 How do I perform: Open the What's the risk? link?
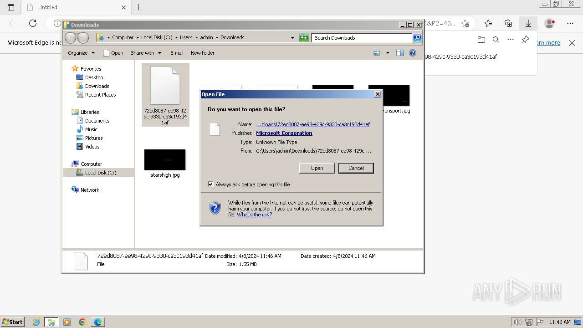pyautogui.click(x=254, y=215)
